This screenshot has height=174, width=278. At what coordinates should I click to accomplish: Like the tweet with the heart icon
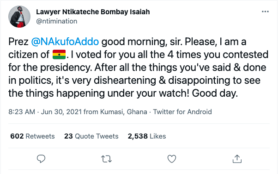coord(172,159)
